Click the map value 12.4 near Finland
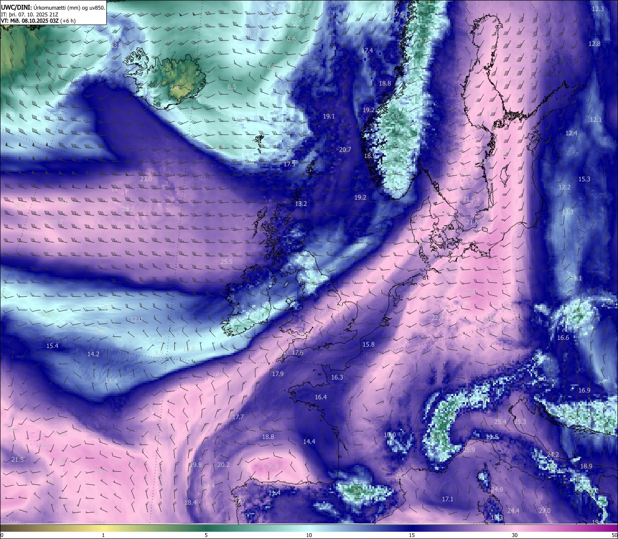Viewport: 618px width, 539px height. point(571,133)
